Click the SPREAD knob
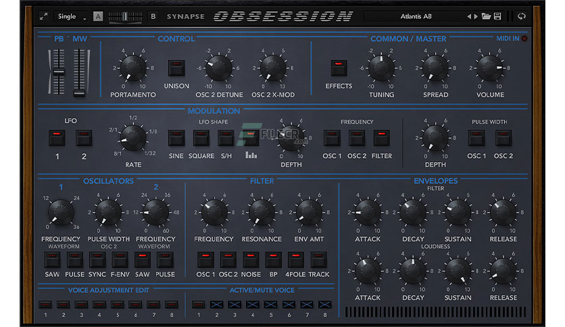This screenshot has width=565, height=327. (435, 68)
